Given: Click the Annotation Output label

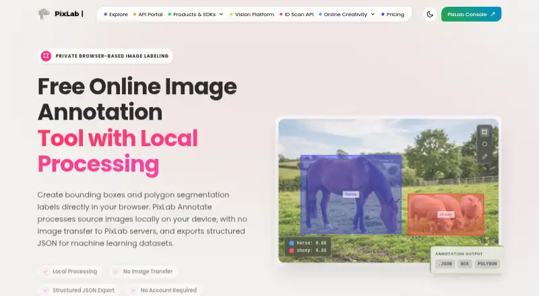Looking at the screenshot, I should pos(459,254).
